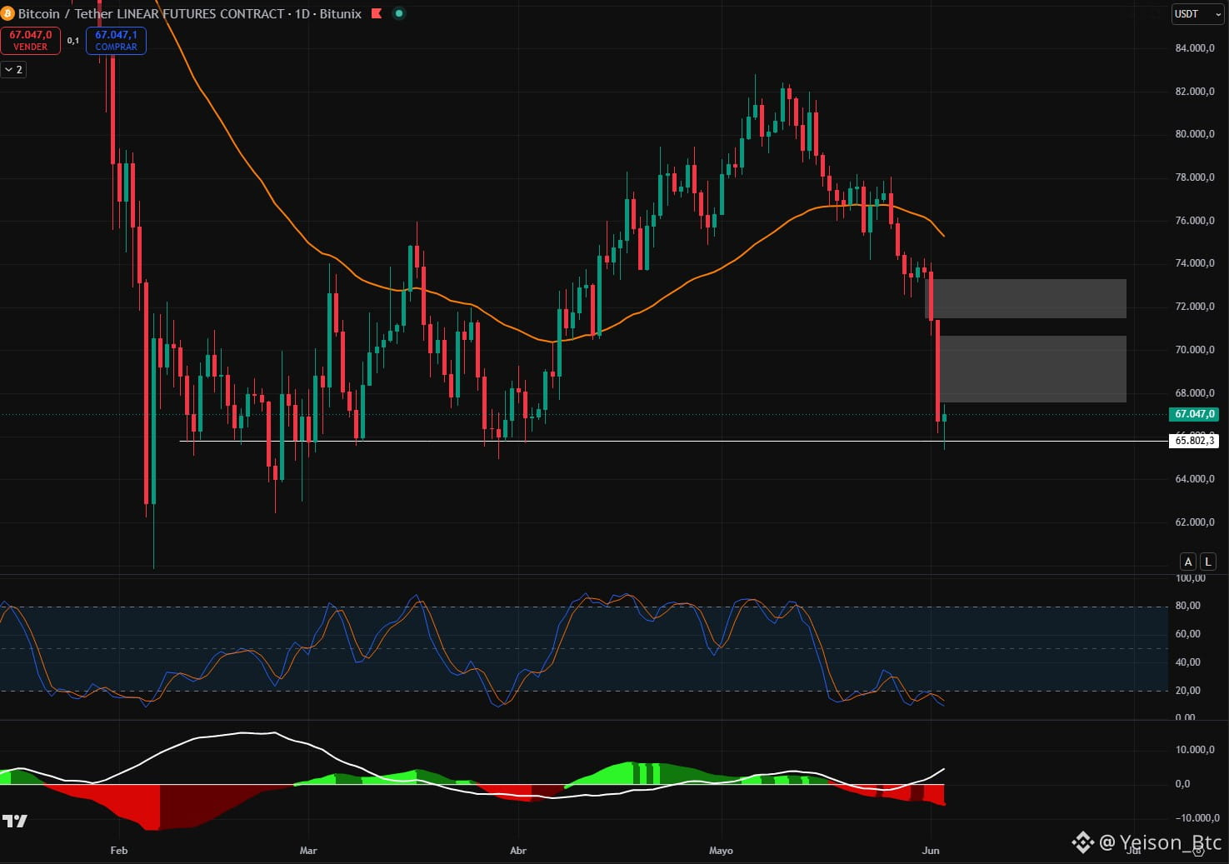Click the 72.000,0 price axis label

tap(1195, 307)
